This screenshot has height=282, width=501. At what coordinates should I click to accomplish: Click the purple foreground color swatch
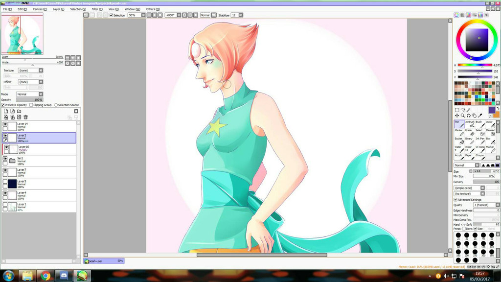[x=492, y=110]
